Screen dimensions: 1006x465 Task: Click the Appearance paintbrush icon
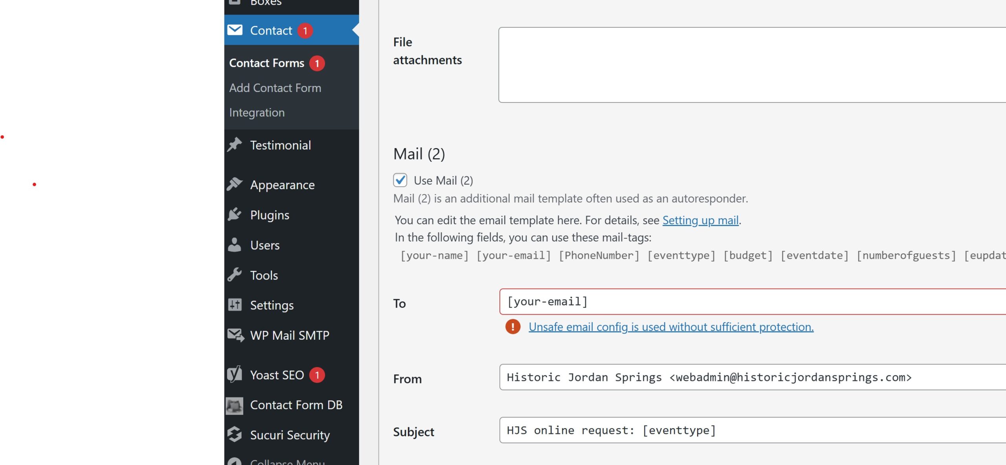coord(235,184)
